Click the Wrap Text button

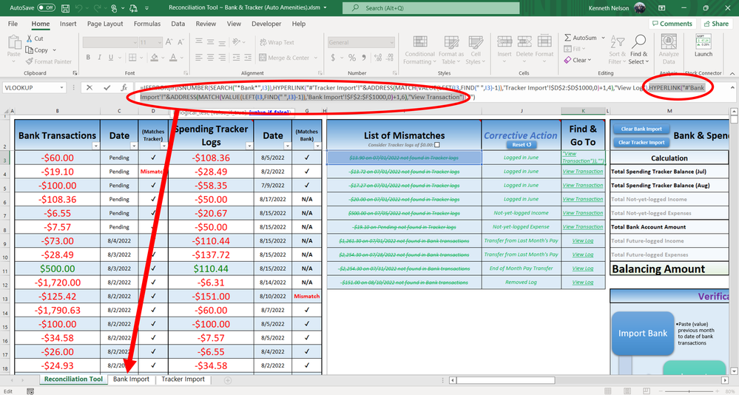[277, 42]
